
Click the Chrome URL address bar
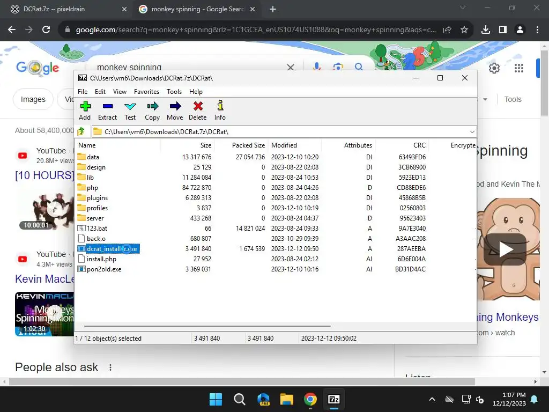[256, 30]
